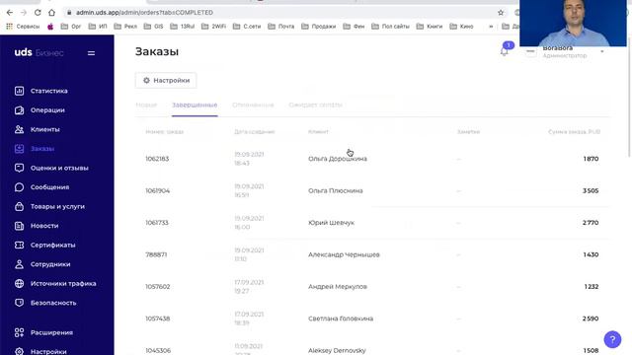
Task: Open the Почта bookmark folder
Action: (281, 27)
